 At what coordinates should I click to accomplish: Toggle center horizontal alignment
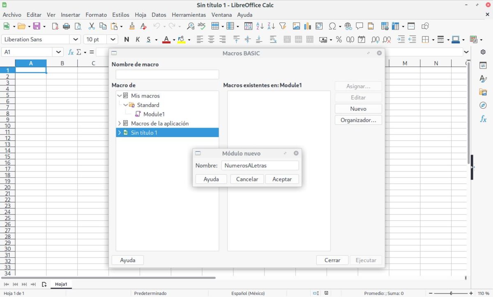click(211, 39)
